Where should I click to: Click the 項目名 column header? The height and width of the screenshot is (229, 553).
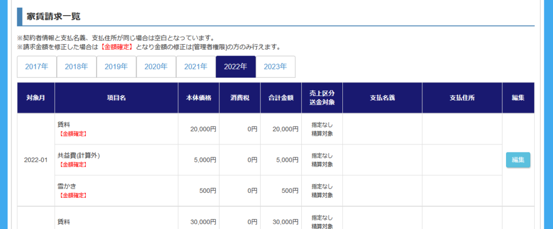[117, 98]
